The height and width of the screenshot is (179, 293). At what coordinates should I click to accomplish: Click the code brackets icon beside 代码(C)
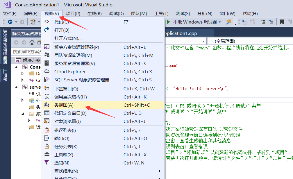coord(47,22)
